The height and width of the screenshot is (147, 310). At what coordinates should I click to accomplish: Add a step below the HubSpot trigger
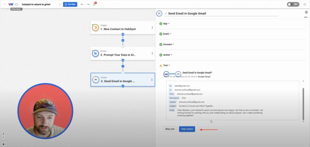point(123,40)
